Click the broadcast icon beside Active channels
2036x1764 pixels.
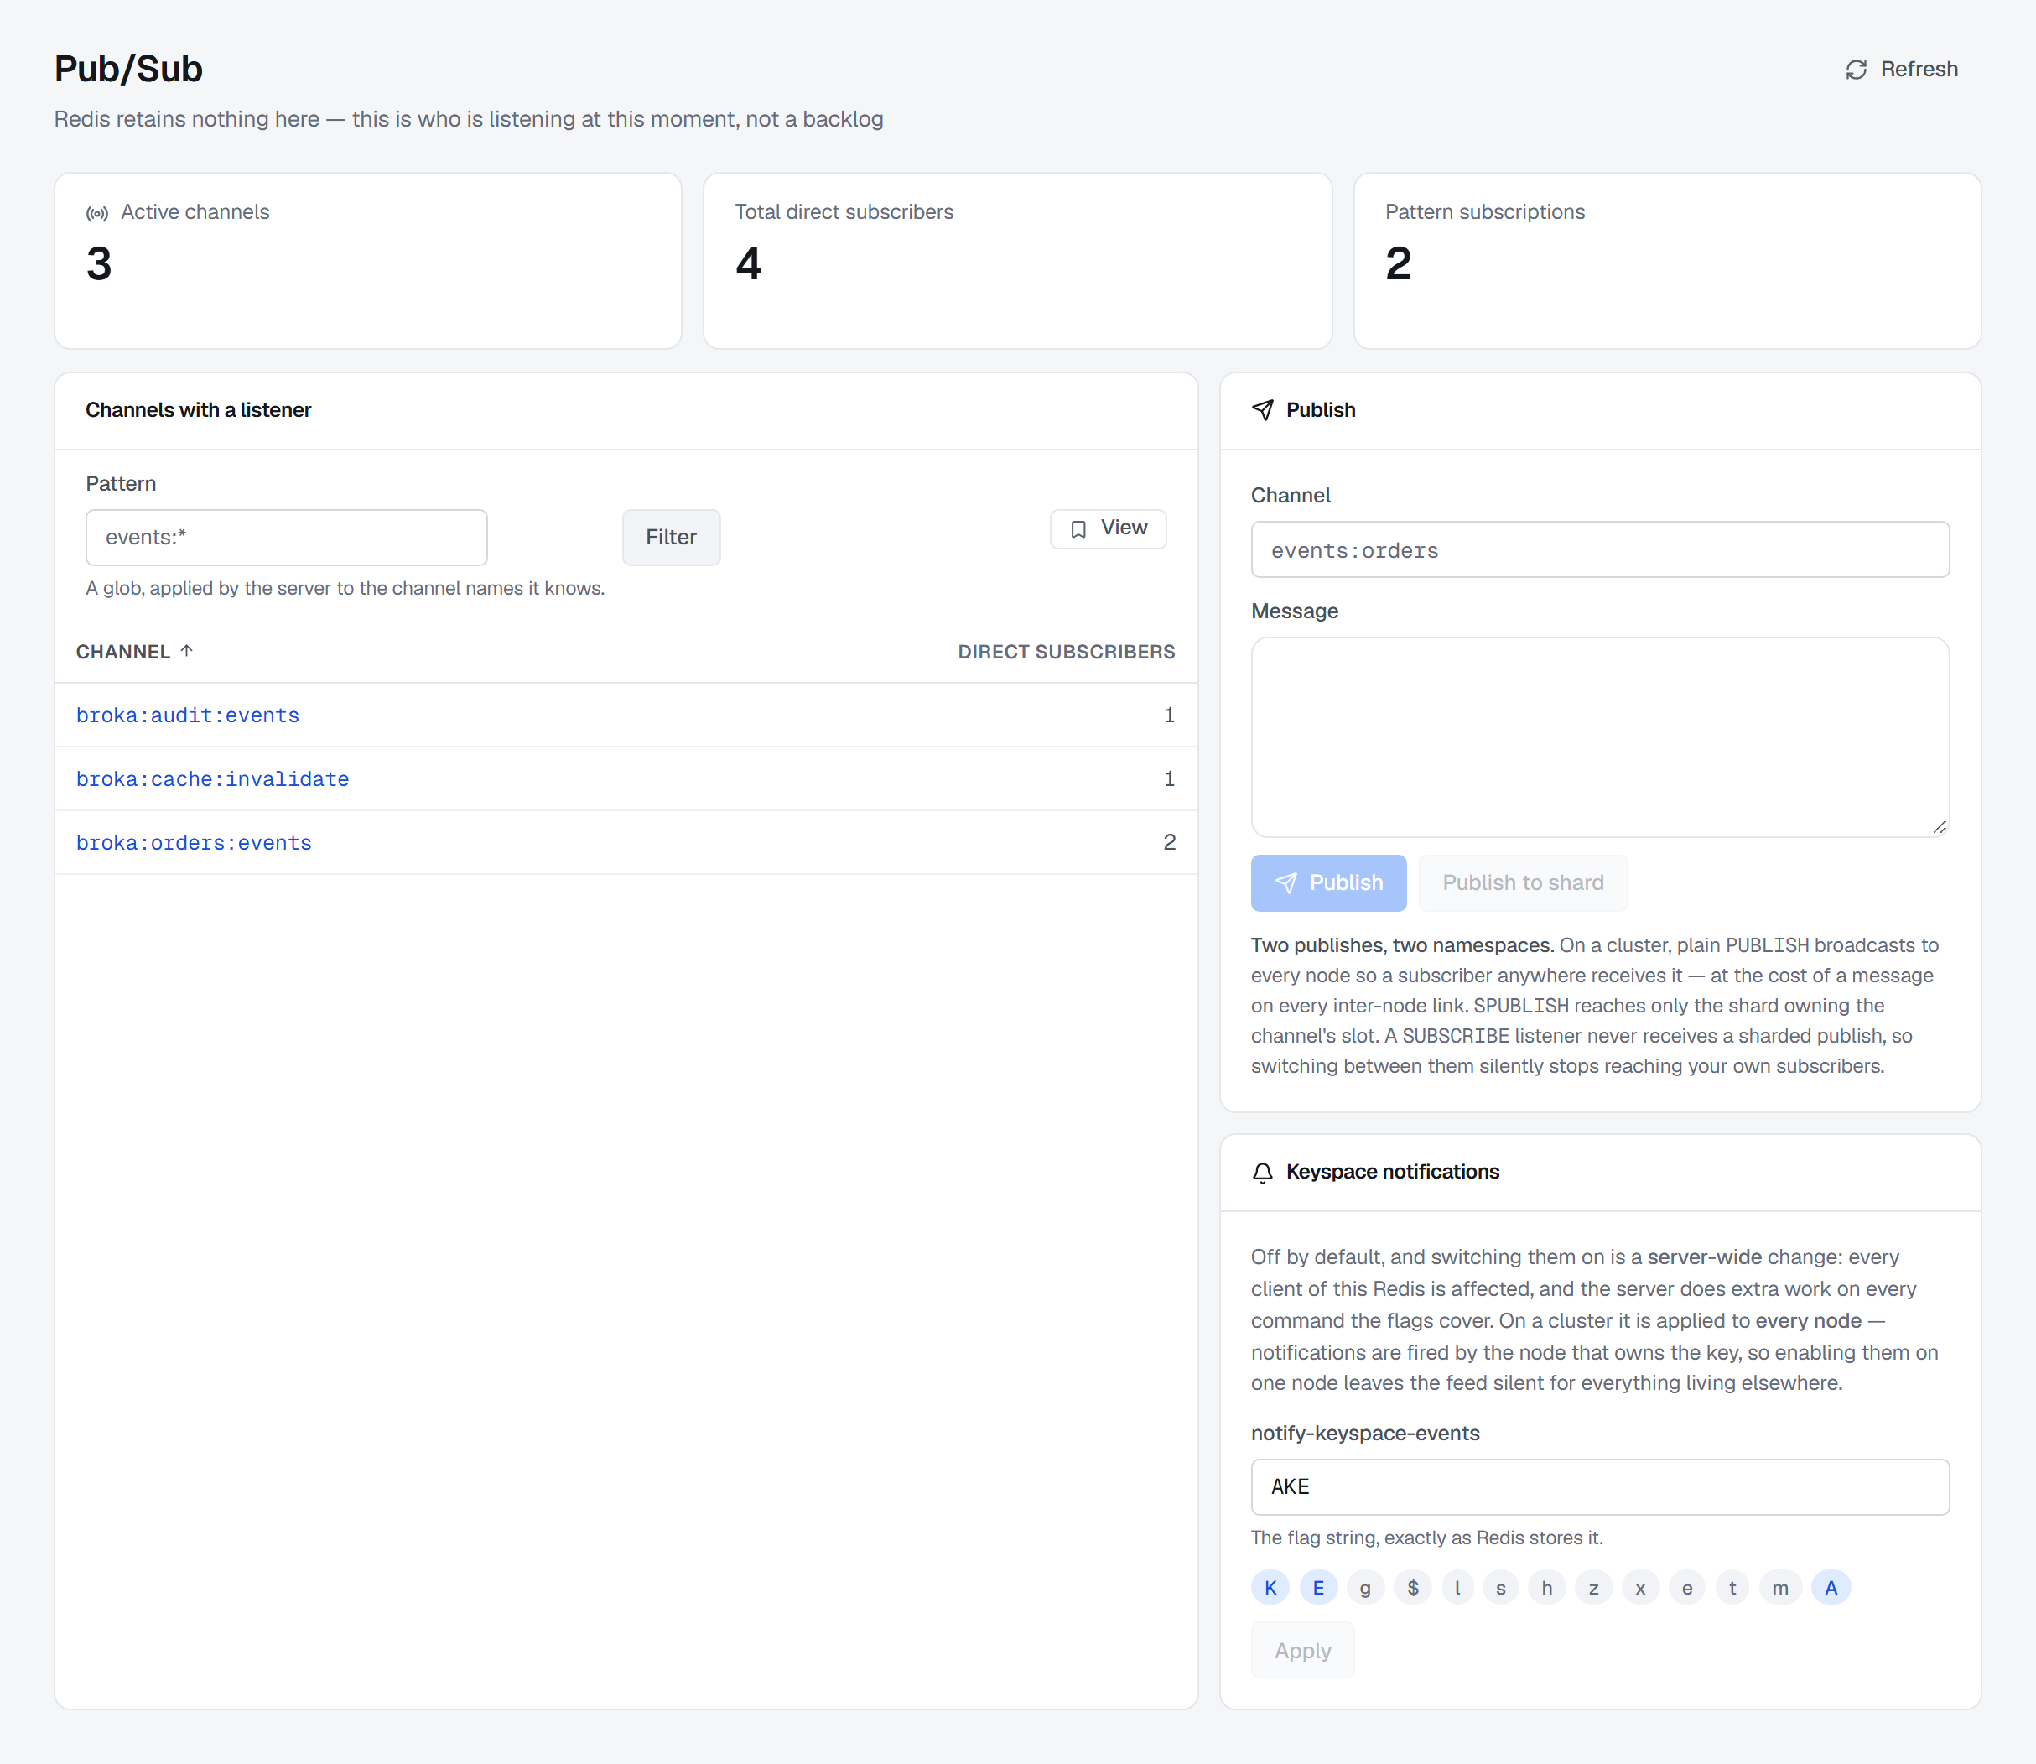[97, 212]
